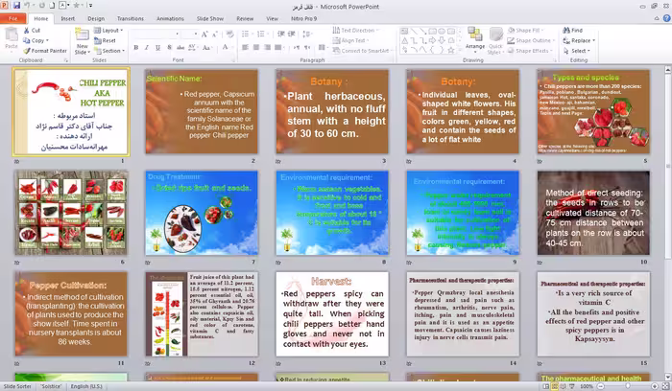Click the Format Painter button
The image size is (672, 391).
tap(45, 51)
